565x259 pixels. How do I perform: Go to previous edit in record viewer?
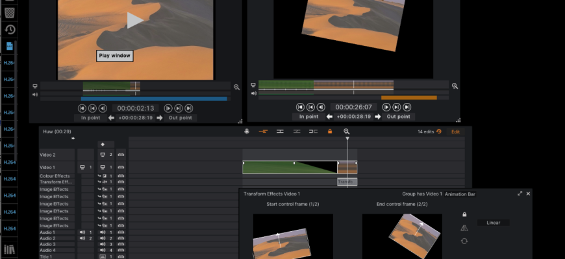(310, 107)
